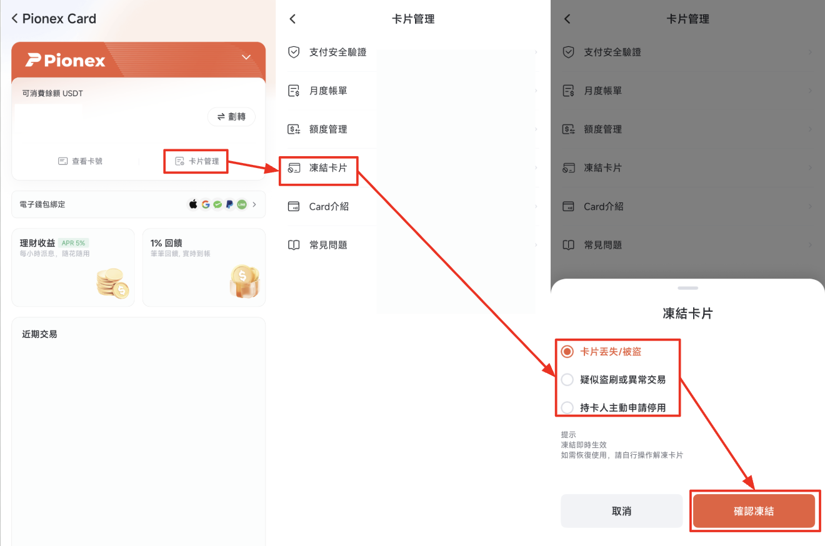Click the 凍結即時生效 hint text

point(584,445)
